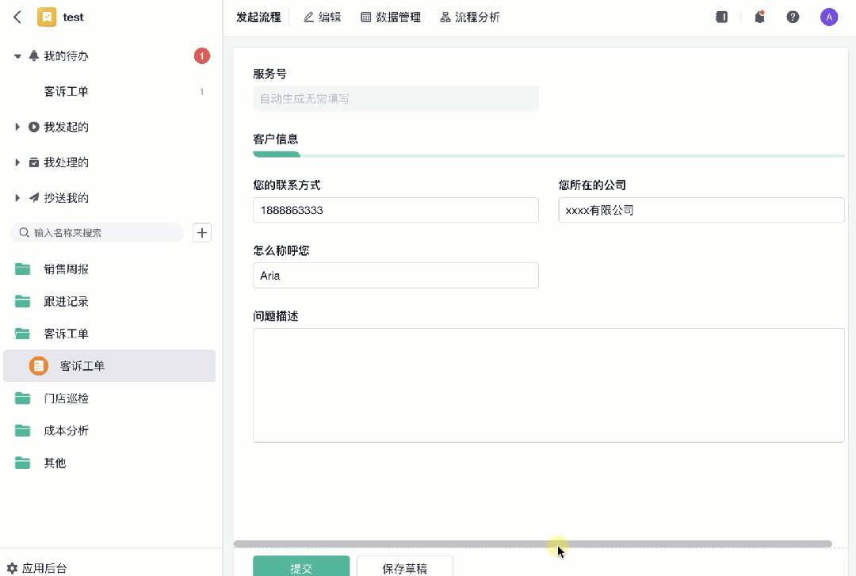Click the horizontal scrollbar above submit
This screenshot has width=856, height=576.
pos(533,544)
